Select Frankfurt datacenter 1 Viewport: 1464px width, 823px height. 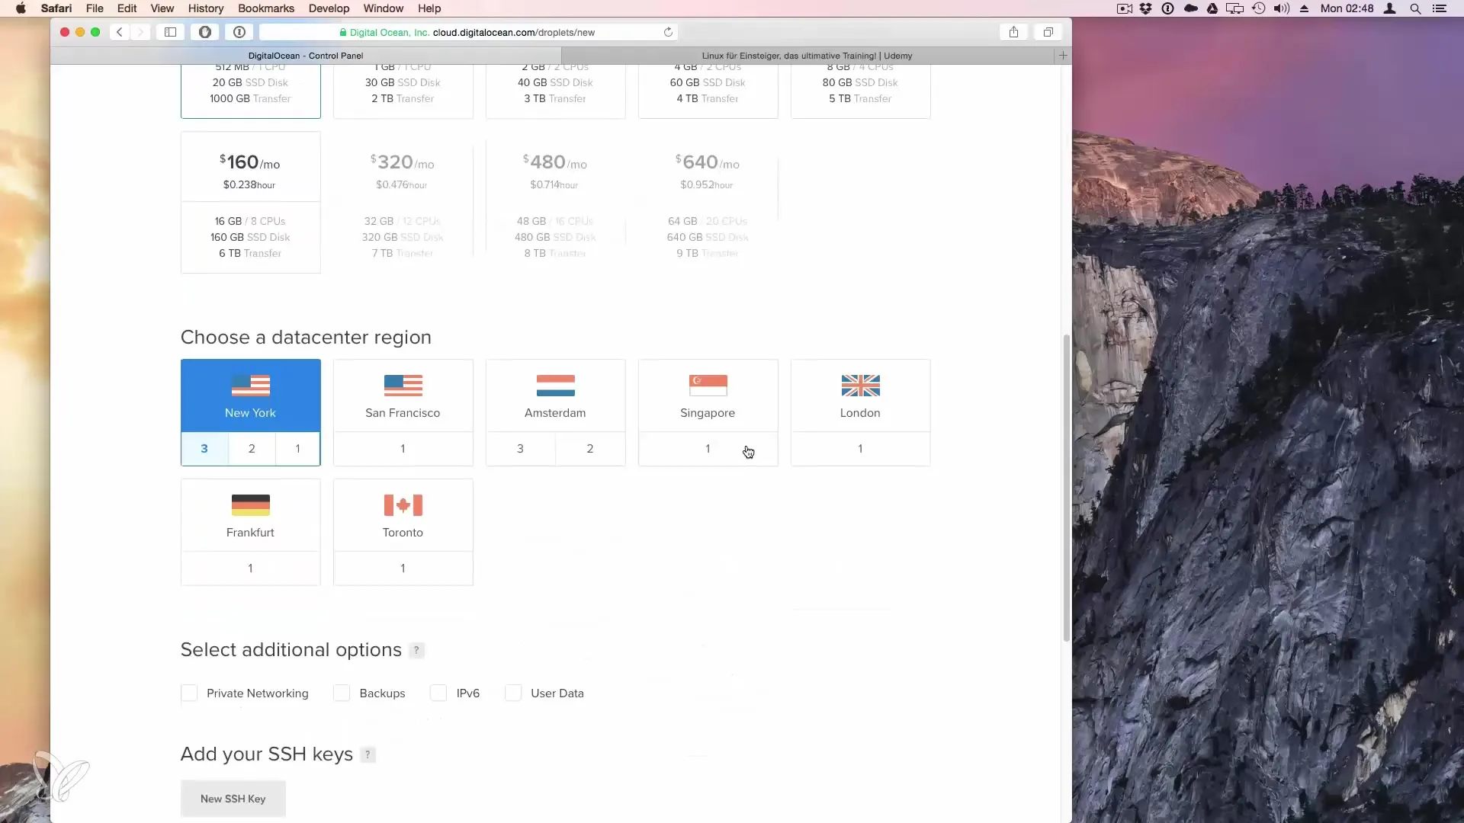click(x=251, y=568)
